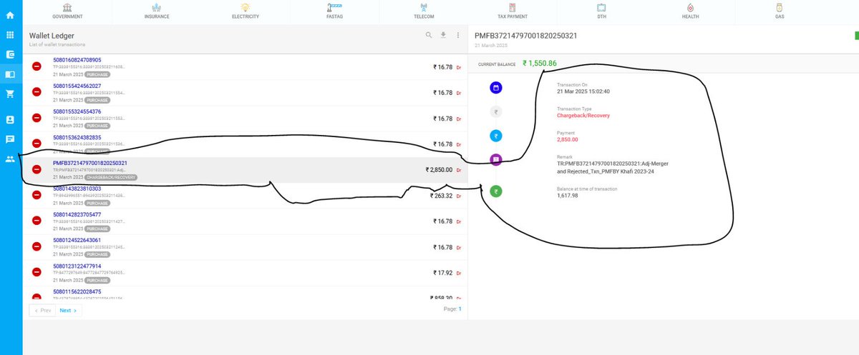Viewport: 859px width, 355px height.
Task: Click the calendar icon beside Transaction On
Action: 496,88
